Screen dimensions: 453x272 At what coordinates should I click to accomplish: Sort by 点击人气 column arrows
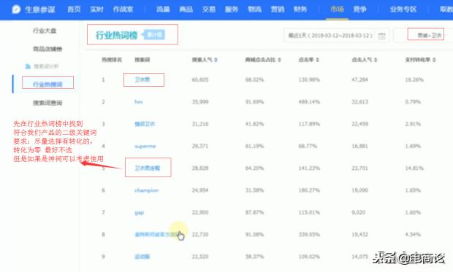coord(376,60)
